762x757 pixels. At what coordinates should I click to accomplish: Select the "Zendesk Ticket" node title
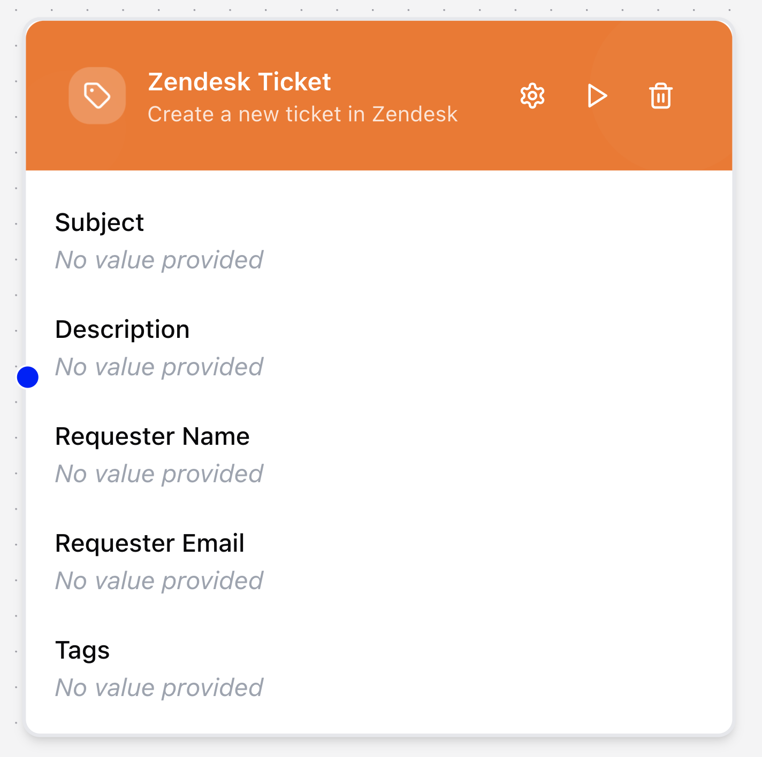tap(239, 82)
